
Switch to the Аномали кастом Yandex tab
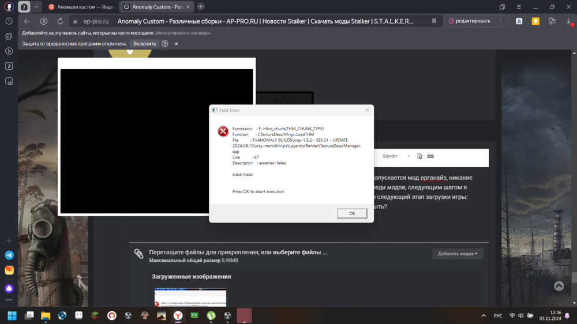tap(82, 6)
